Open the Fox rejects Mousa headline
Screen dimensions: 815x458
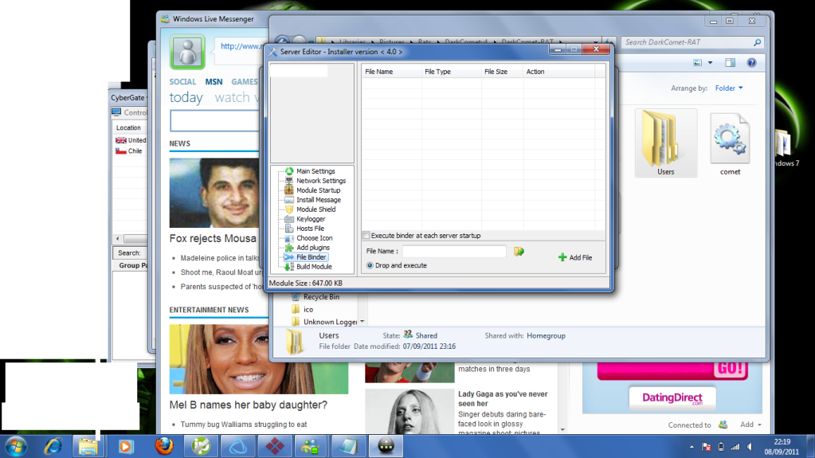(x=213, y=239)
